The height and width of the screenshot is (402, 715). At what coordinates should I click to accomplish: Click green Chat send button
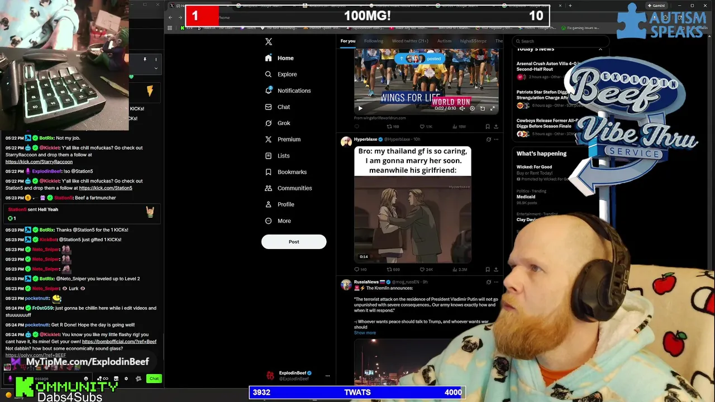tap(154, 379)
